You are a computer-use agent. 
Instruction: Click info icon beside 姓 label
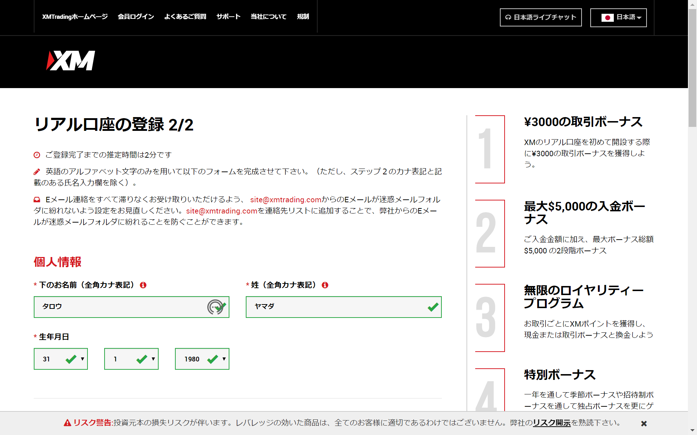click(325, 285)
